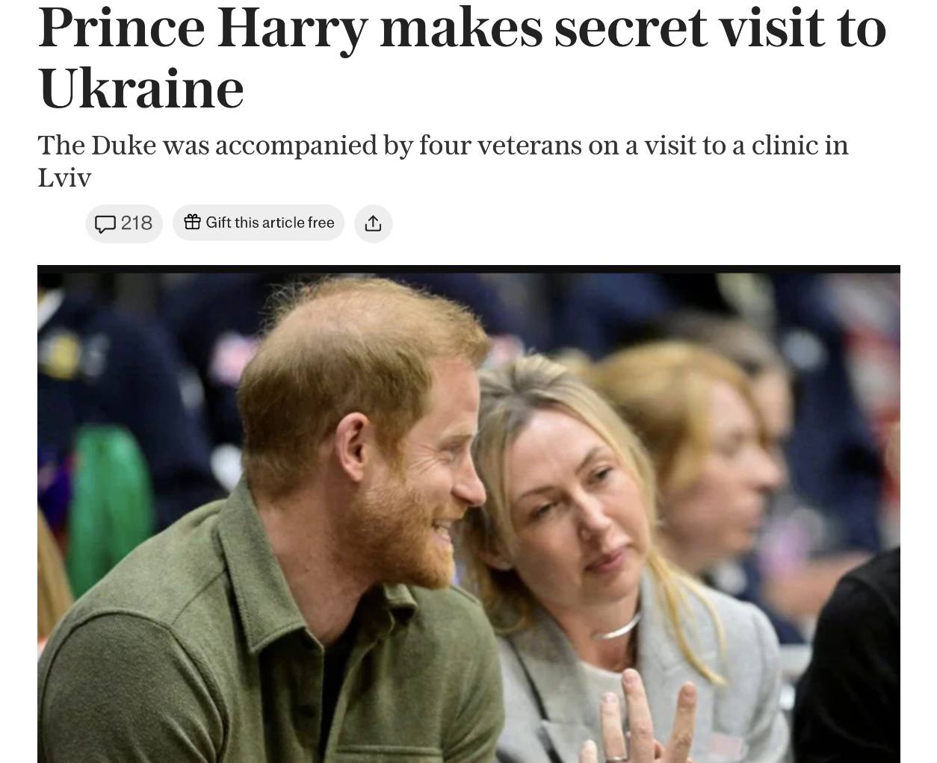Select "Gift this article free" button text
This screenshot has width=937, height=763.
tap(270, 222)
